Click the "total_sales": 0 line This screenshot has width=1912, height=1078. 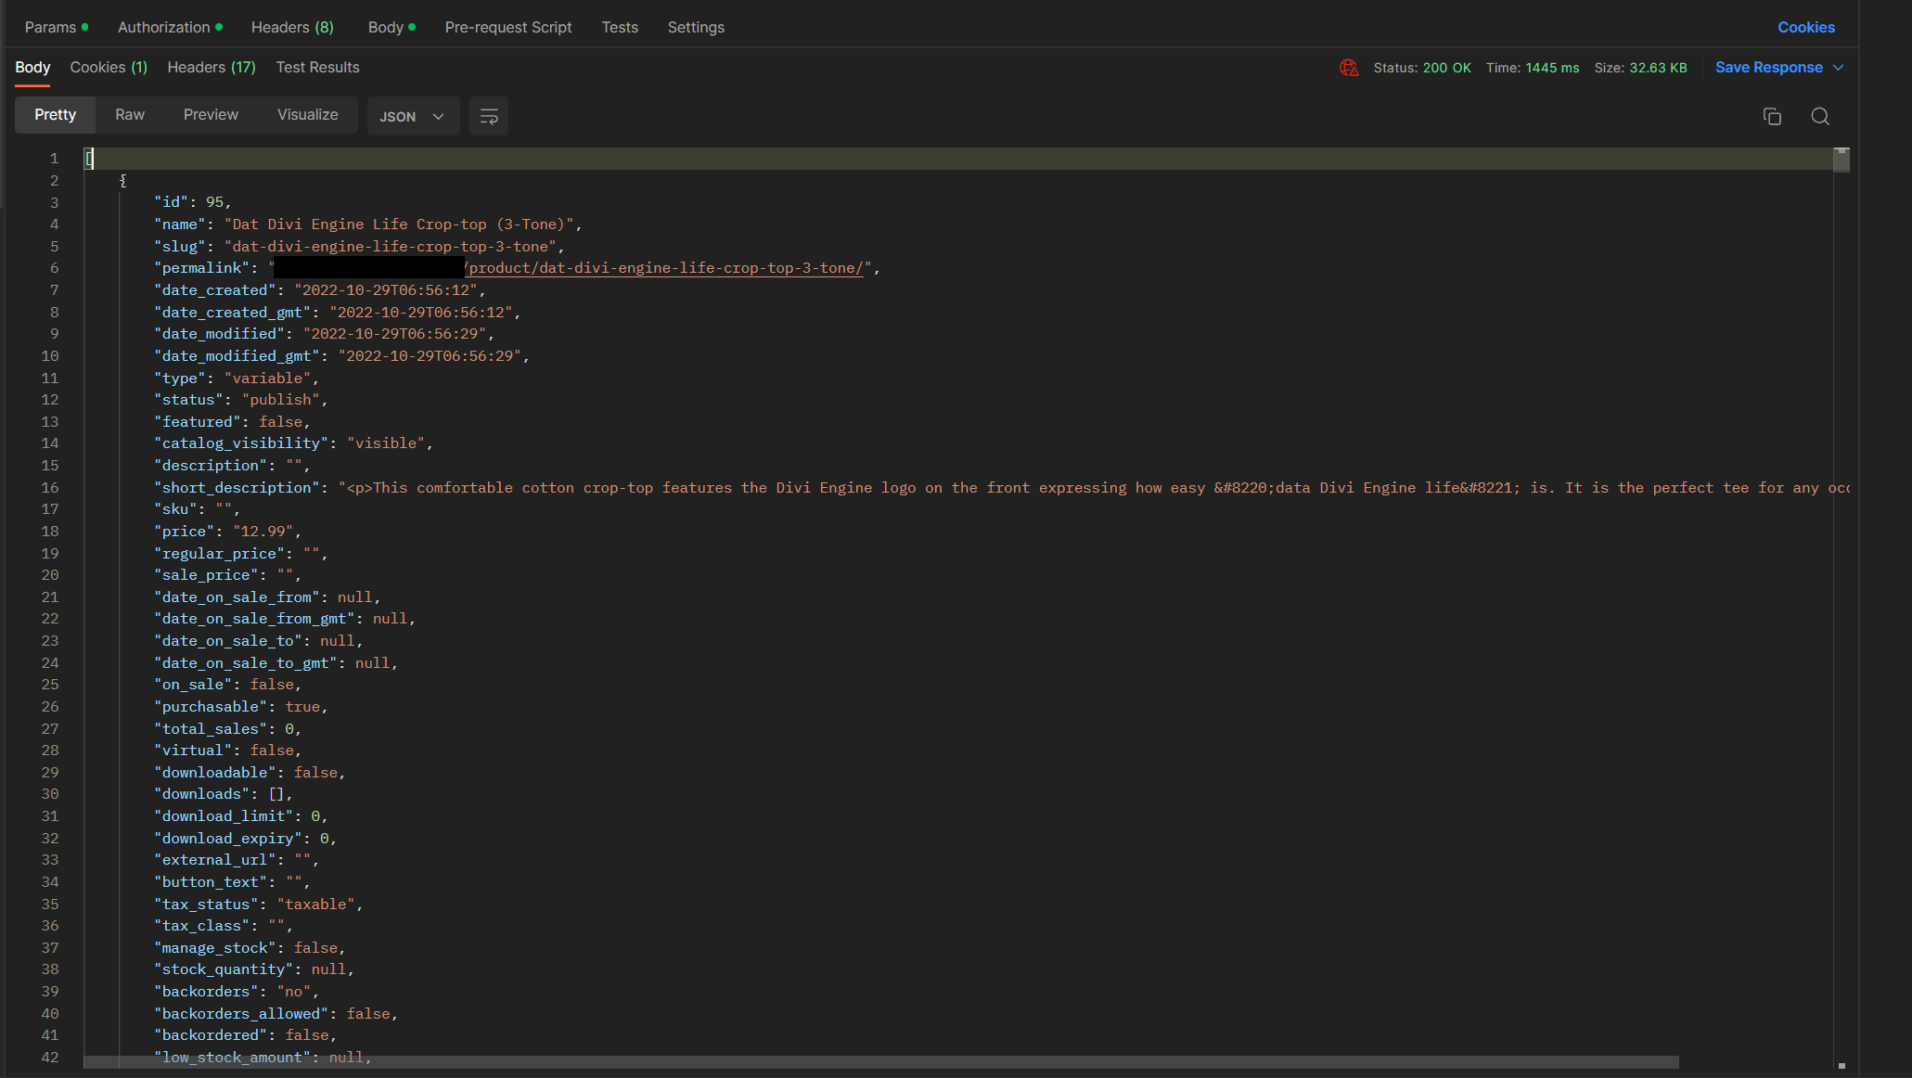[227, 729]
